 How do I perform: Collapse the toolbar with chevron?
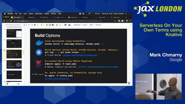130,25
